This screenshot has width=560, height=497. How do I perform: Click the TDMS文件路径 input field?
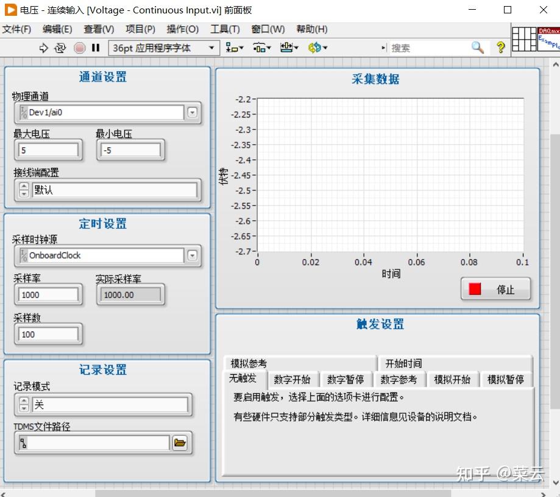pyautogui.click(x=98, y=443)
